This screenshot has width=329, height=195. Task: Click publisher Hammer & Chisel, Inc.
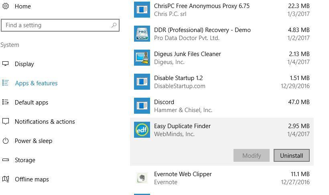(183, 110)
